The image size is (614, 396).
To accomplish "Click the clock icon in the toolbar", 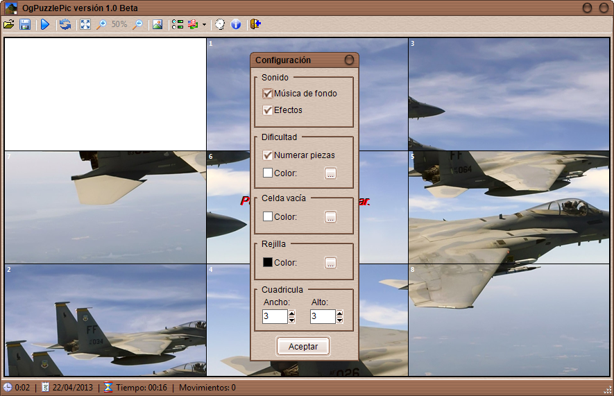I will (220, 24).
